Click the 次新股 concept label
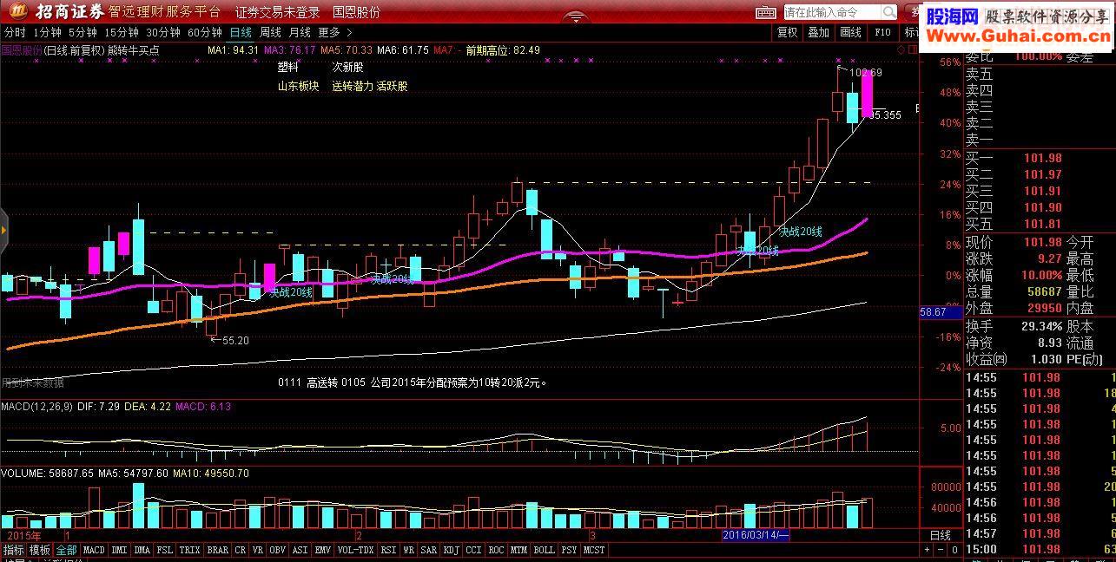This screenshot has width=1116, height=562. [x=347, y=66]
